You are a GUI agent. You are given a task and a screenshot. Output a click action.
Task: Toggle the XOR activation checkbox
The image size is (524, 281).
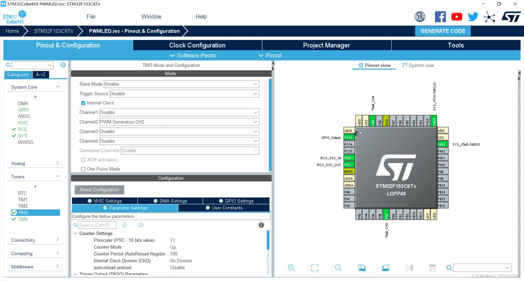click(x=83, y=160)
